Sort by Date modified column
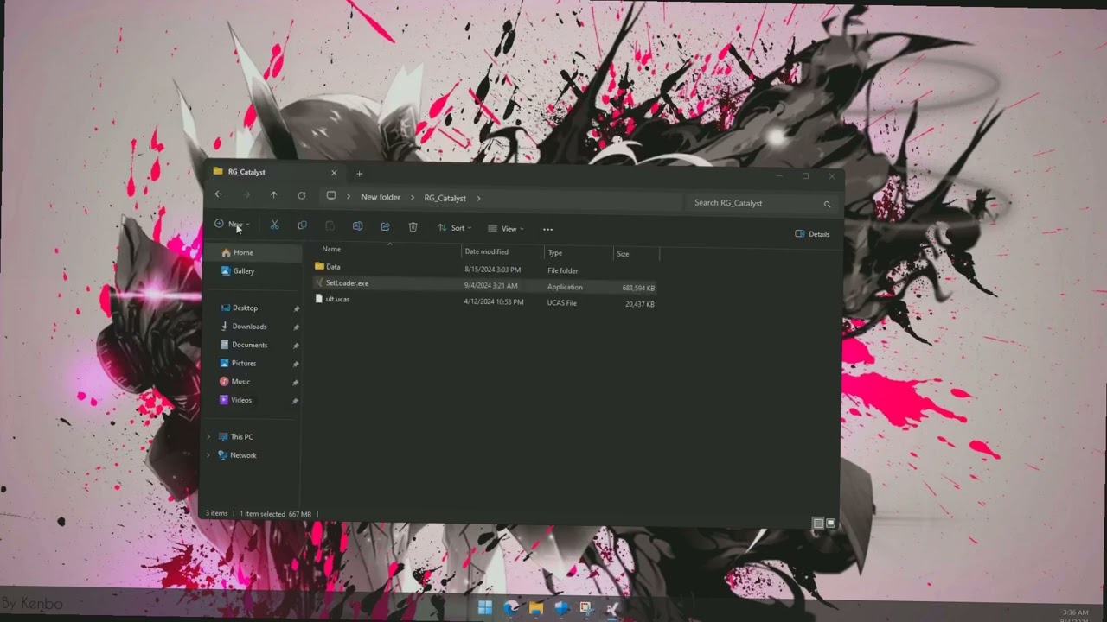 (x=486, y=251)
